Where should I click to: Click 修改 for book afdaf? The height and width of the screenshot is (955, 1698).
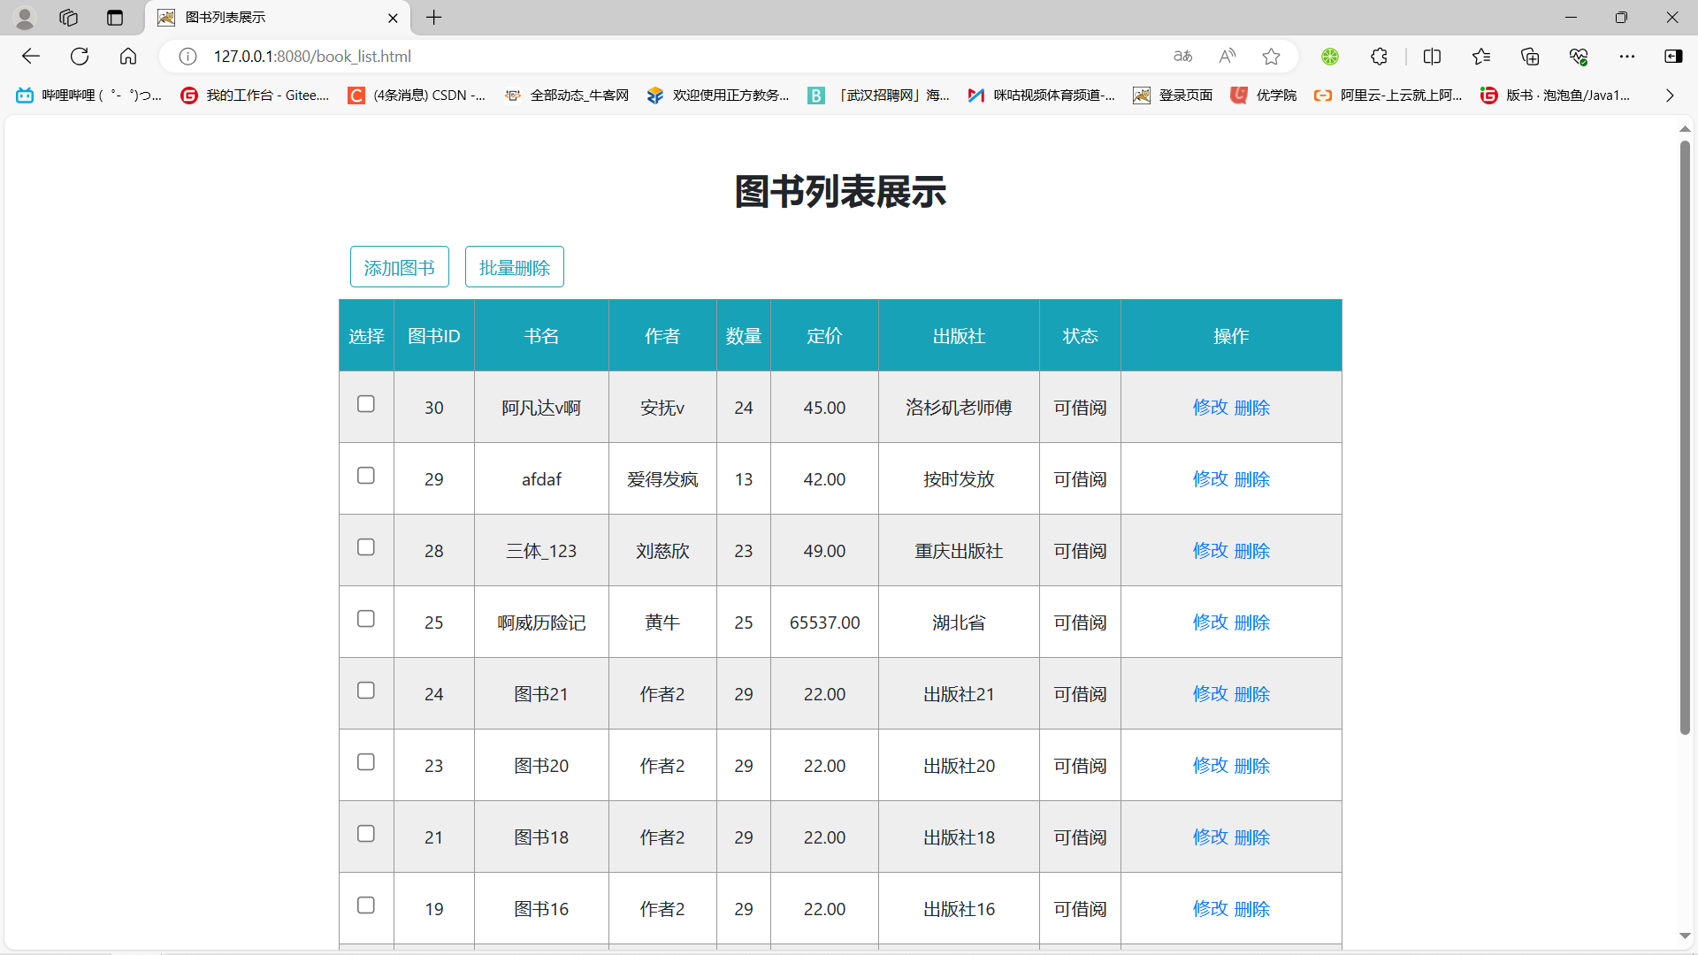(1210, 479)
